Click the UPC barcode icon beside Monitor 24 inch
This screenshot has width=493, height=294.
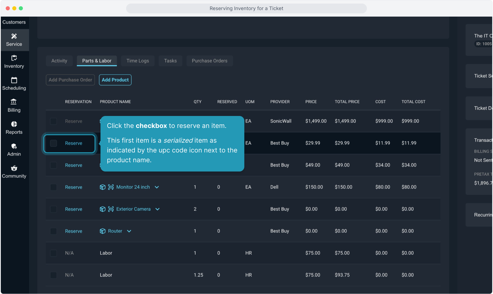[x=111, y=187]
